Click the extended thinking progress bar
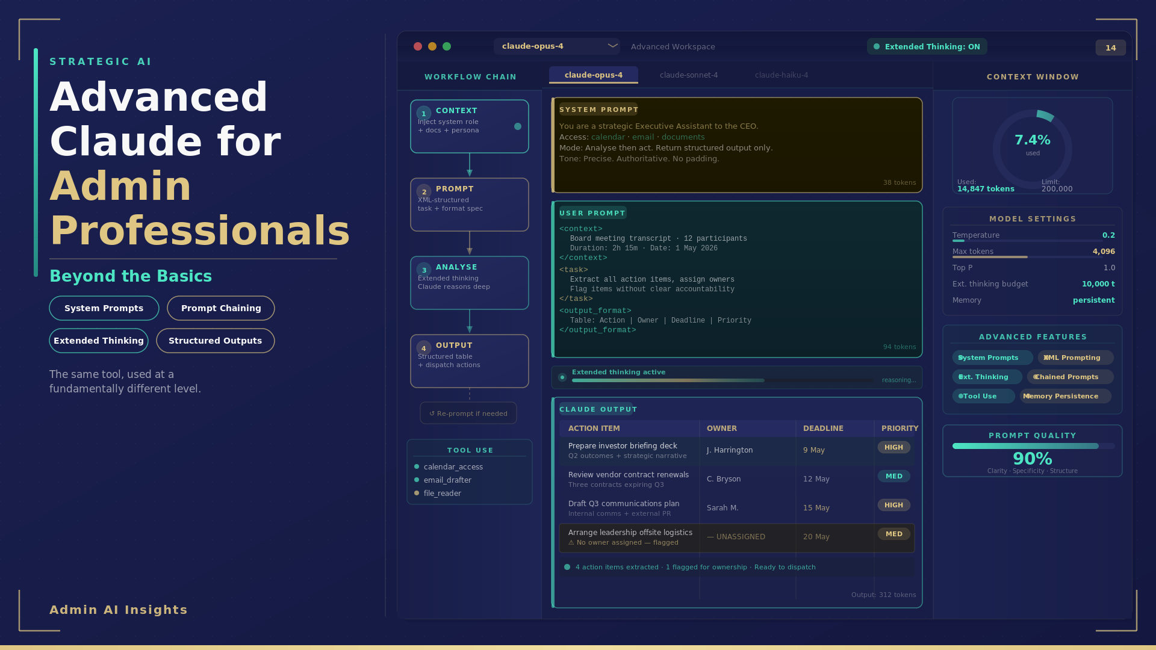The width and height of the screenshot is (1156, 650). (722, 380)
